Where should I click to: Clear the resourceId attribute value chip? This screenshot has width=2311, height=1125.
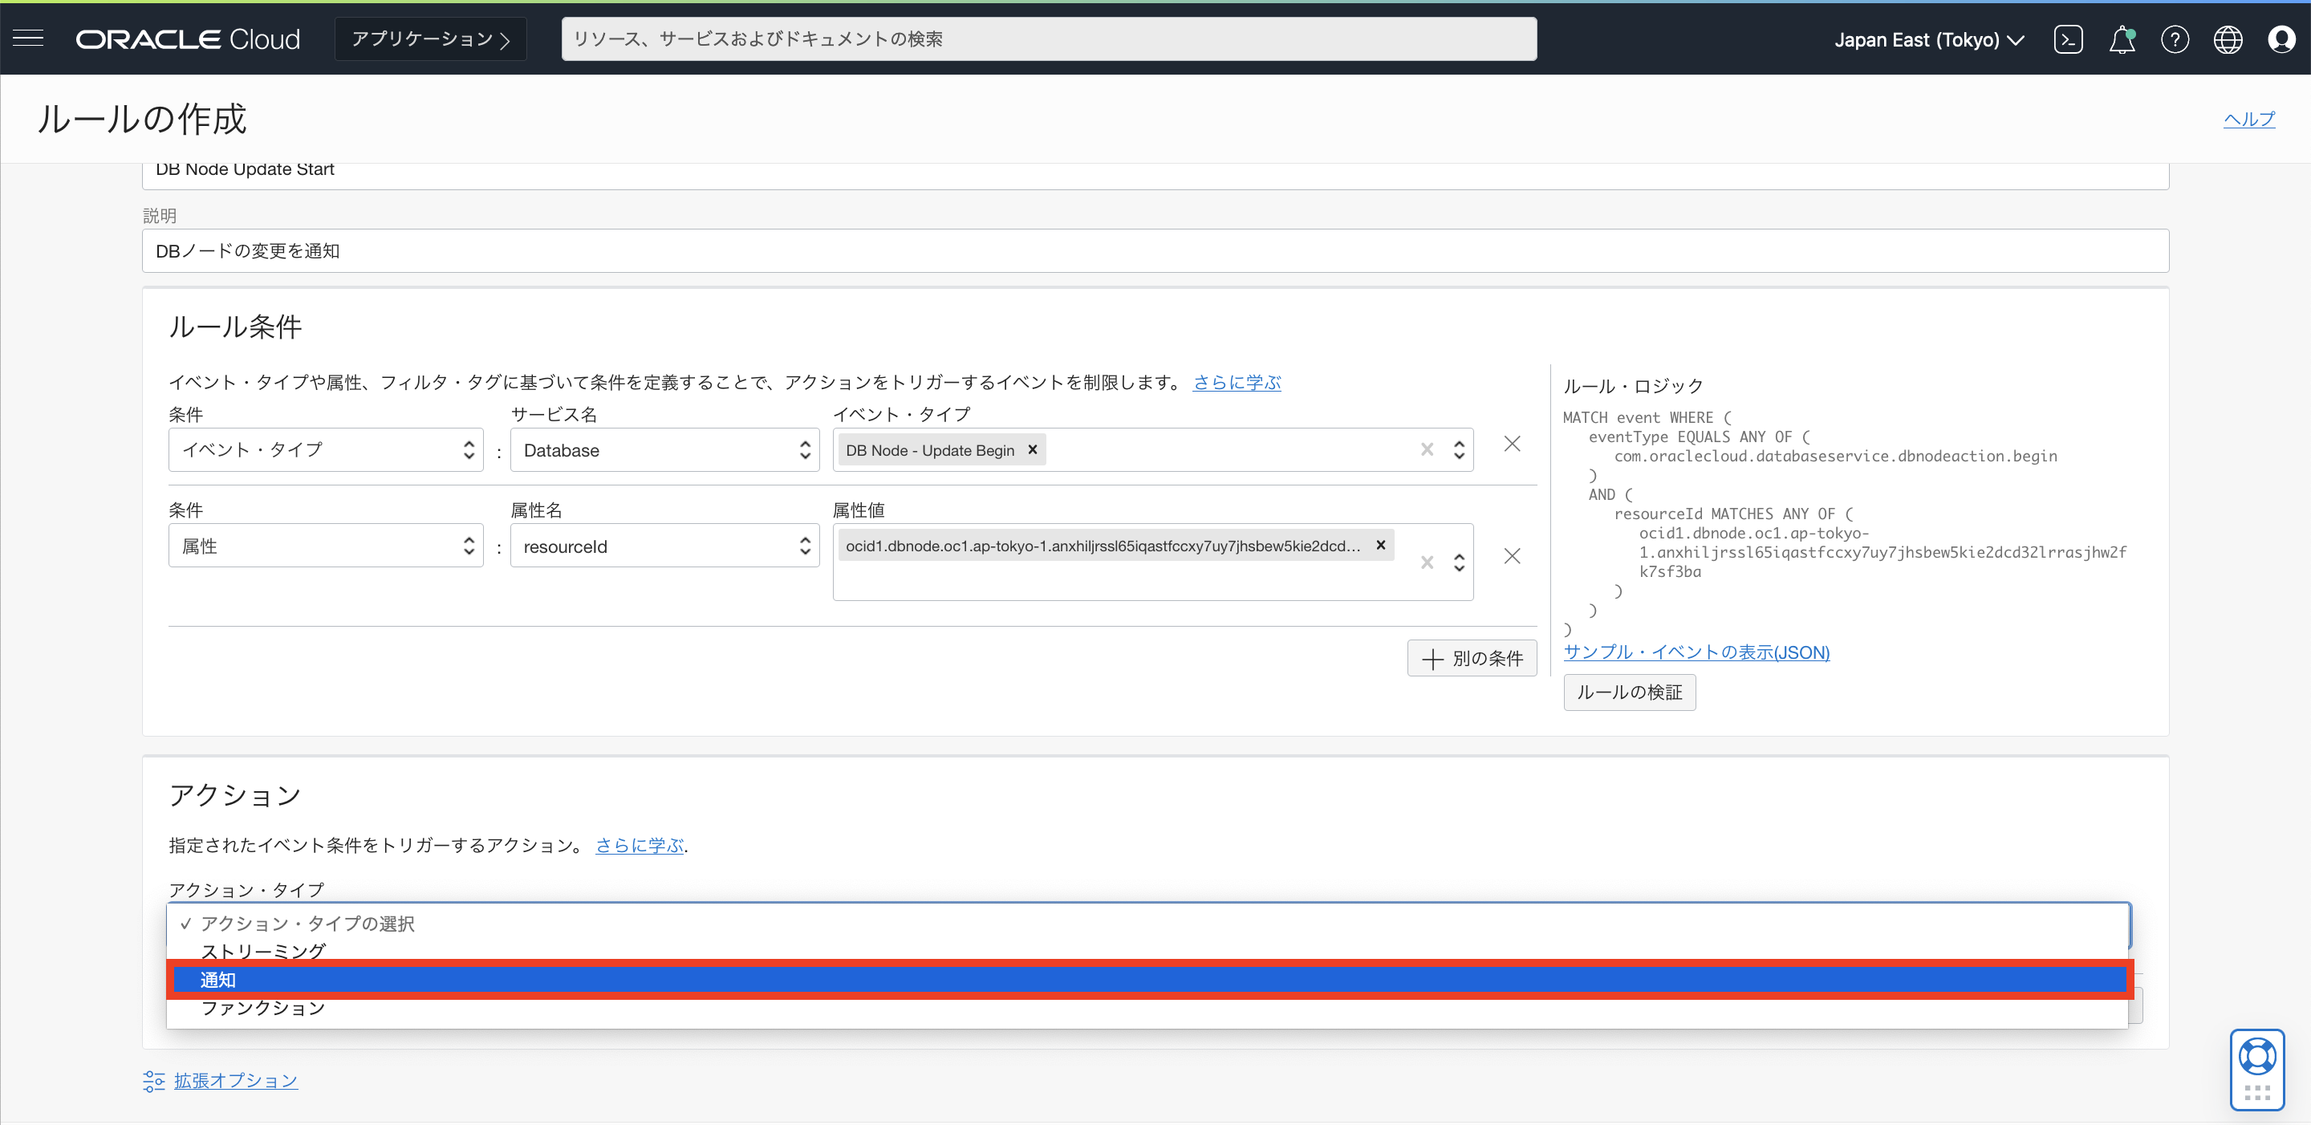(x=1381, y=545)
